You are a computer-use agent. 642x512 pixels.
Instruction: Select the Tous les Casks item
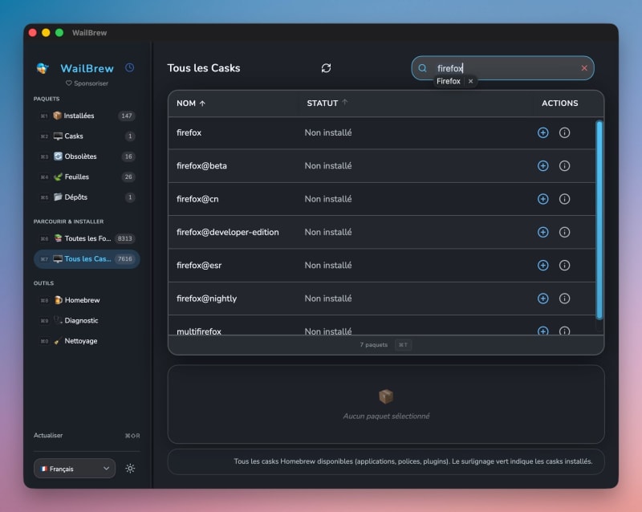click(x=87, y=259)
